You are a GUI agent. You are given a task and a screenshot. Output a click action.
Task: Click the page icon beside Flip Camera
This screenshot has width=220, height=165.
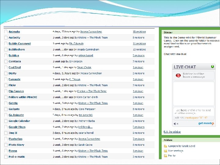click(6, 91)
